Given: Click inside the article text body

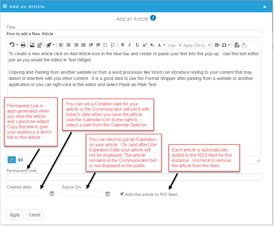Looking at the screenshot, I should click(134, 103).
